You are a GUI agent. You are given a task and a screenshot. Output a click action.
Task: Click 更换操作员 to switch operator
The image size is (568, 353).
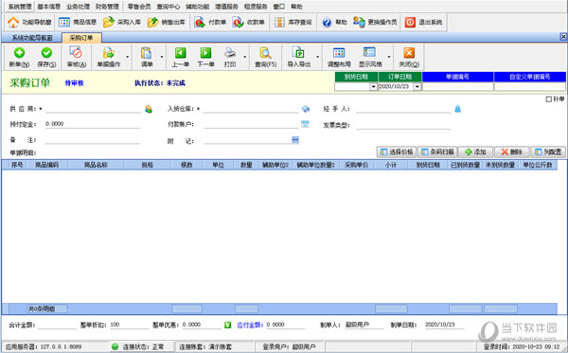coord(375,22)
